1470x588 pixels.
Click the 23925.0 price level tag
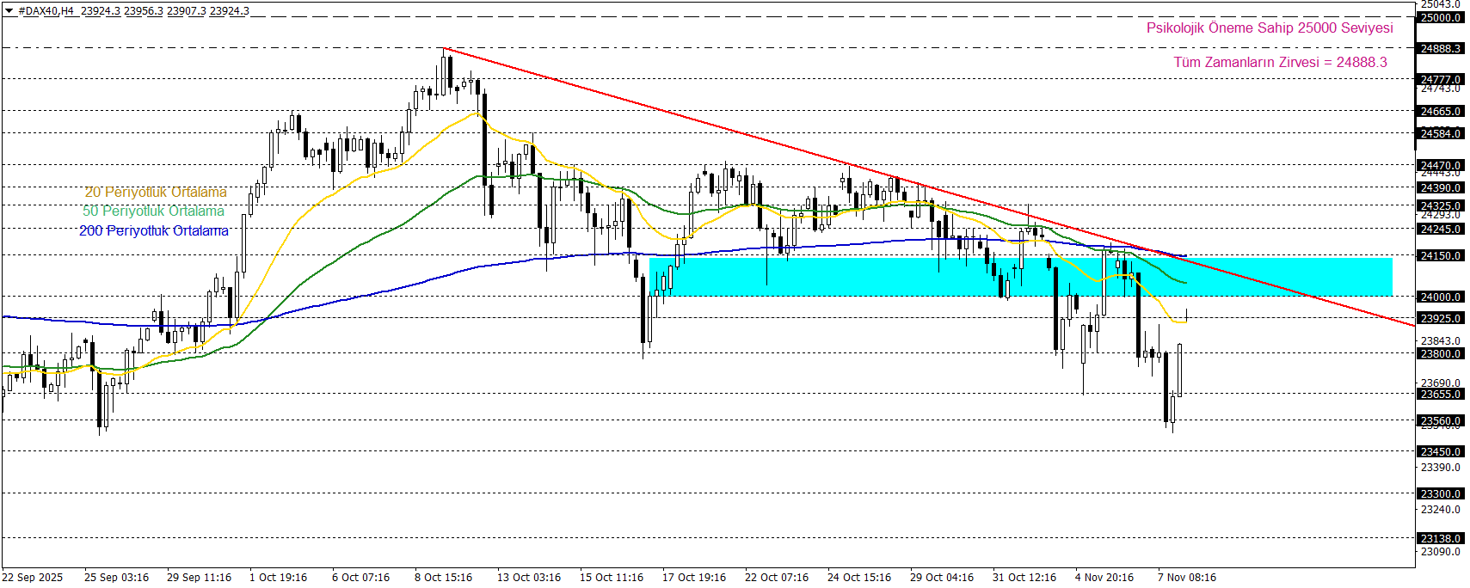tap(1441, 318)
